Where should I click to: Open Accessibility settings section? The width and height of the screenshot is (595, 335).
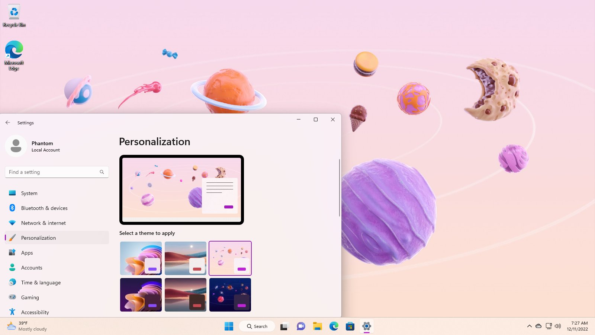pyautogui.click(x=35, y=312)
